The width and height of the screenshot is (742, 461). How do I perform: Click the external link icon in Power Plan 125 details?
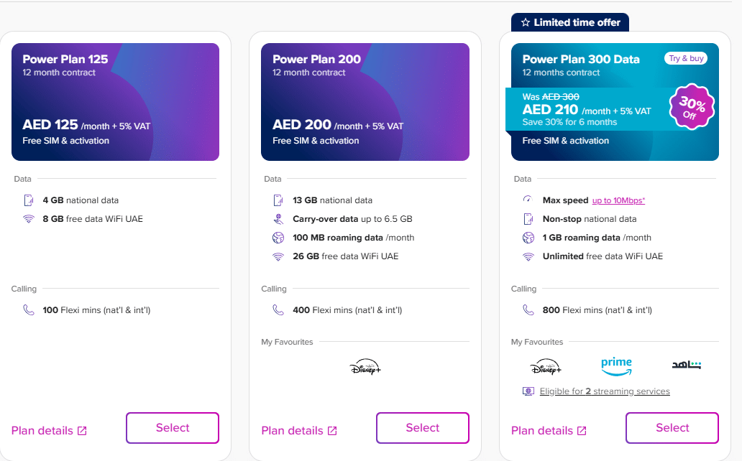pyautogui.click(x=82, y=431)
